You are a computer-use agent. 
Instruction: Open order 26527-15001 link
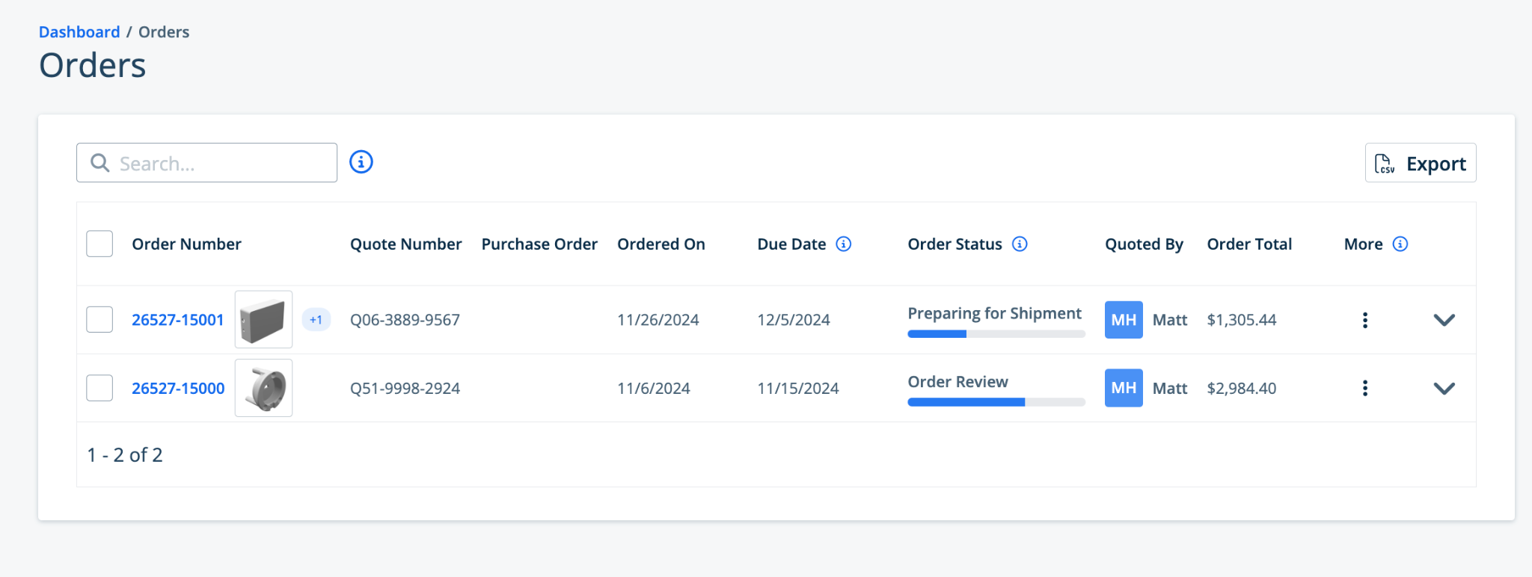click(178, 320)
